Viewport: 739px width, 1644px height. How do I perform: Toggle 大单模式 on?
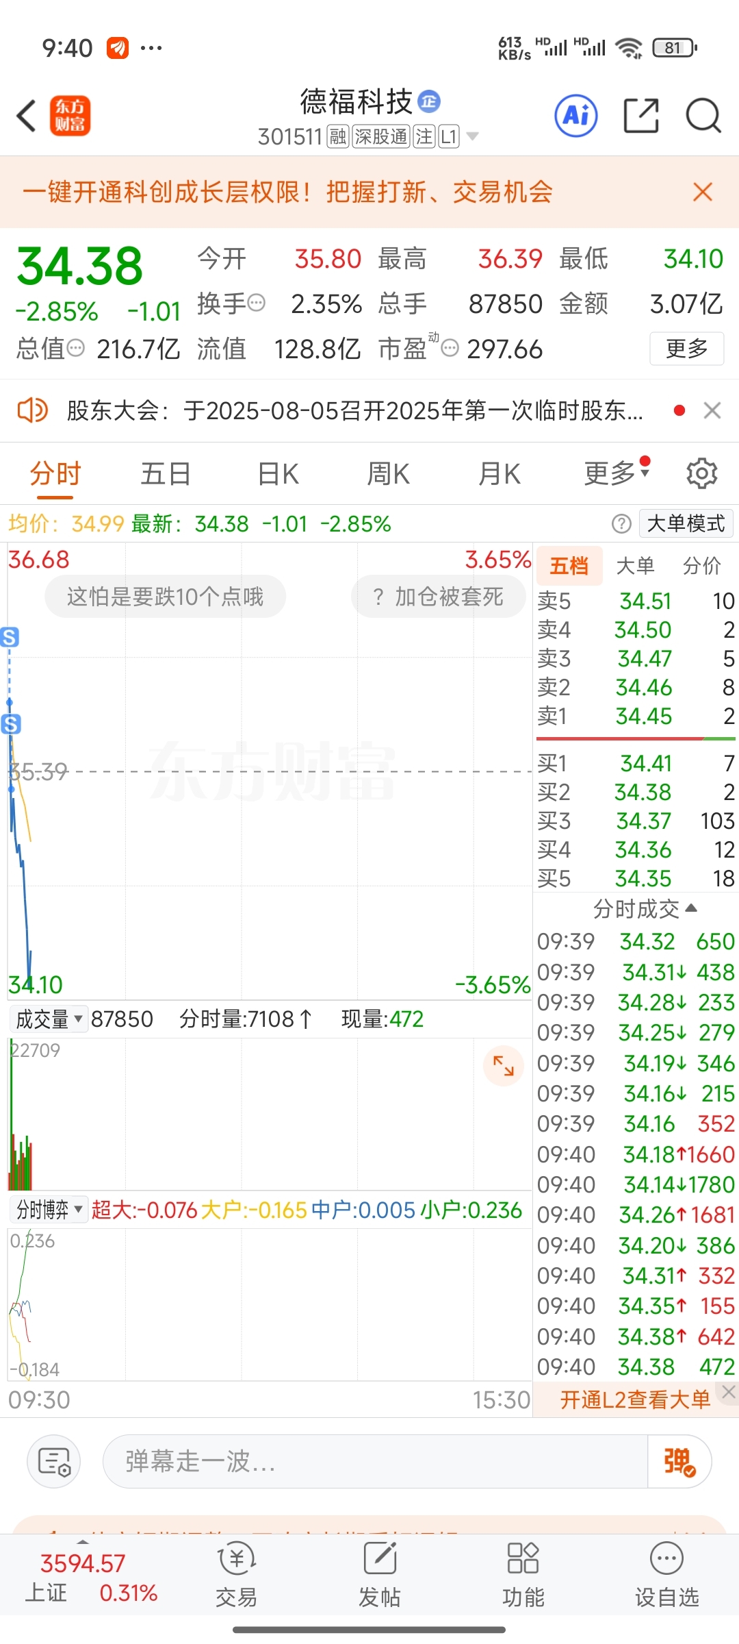(686, 524)
